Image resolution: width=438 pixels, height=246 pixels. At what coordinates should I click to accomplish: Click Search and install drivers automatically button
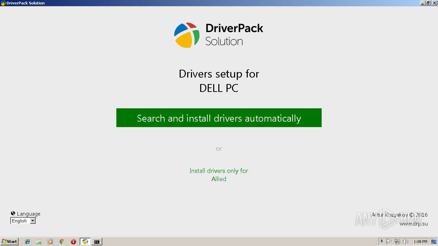point(219,118)
